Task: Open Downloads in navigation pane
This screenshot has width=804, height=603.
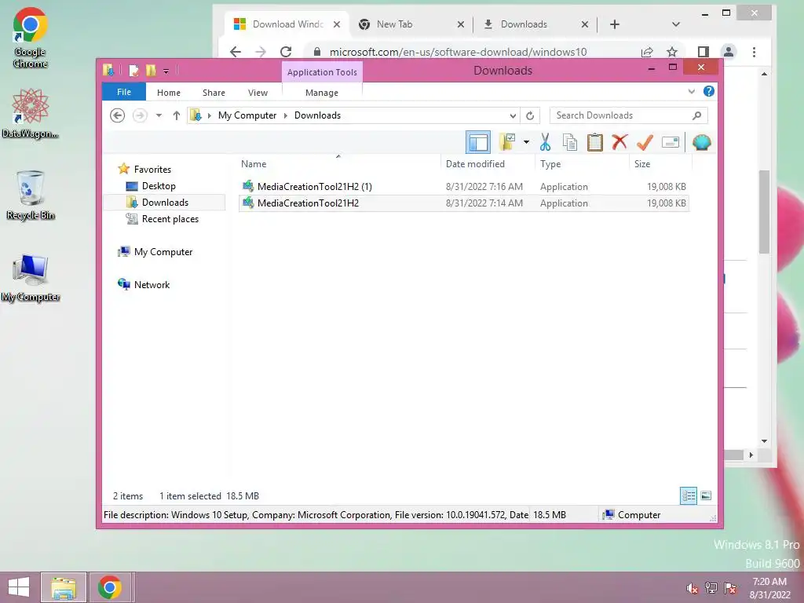Action: [x=165, y=203]
